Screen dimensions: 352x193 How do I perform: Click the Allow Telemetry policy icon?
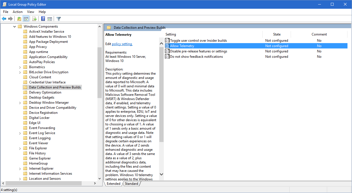pos(167,46)
